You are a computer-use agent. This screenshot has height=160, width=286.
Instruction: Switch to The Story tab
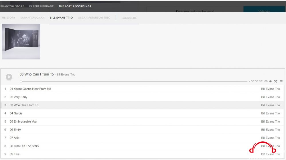8,18
